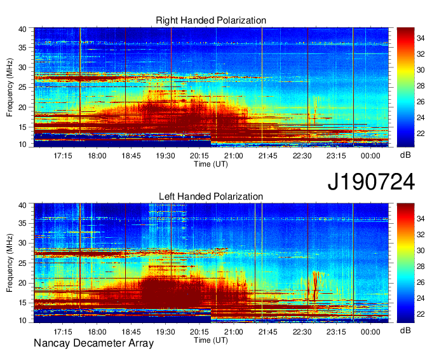The image size is (432, 351).
Task: Click the 18:00 tick on bottom time axis
Action: pyautogui.click(x=97, y=332)
